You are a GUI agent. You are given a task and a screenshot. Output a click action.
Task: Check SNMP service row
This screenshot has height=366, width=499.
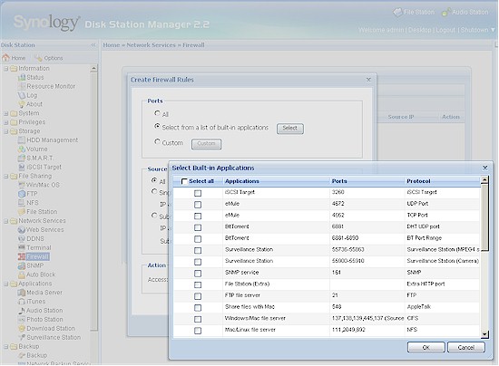[x=198, y=274]
